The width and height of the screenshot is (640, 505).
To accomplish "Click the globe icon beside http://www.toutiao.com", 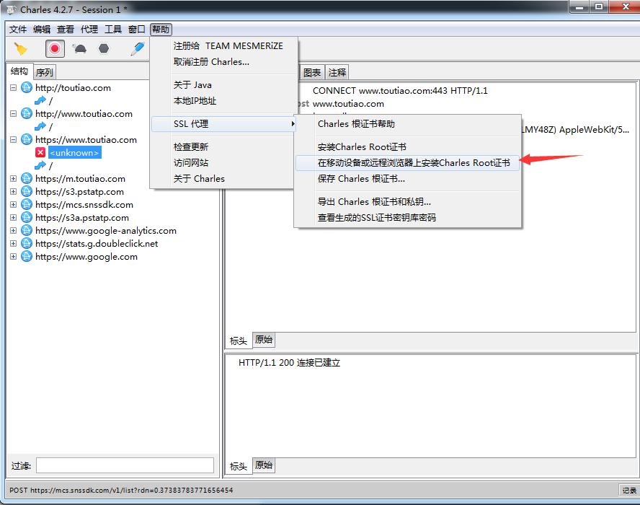I will click(27, 113).
